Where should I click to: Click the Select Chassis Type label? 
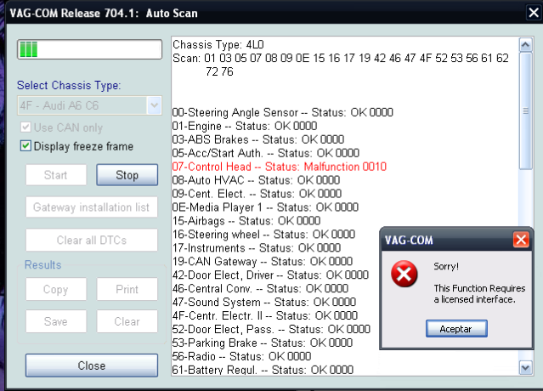[69, 85]
